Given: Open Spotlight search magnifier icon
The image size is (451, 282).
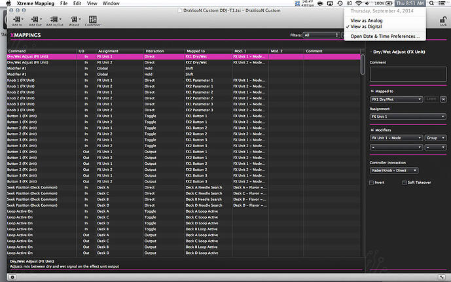Looking at the screenshot, I should (x=431, y=3).
